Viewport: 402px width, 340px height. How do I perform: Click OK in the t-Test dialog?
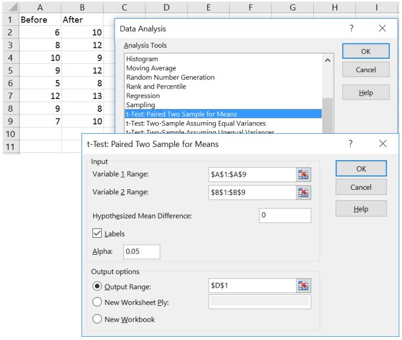point(361,168)
